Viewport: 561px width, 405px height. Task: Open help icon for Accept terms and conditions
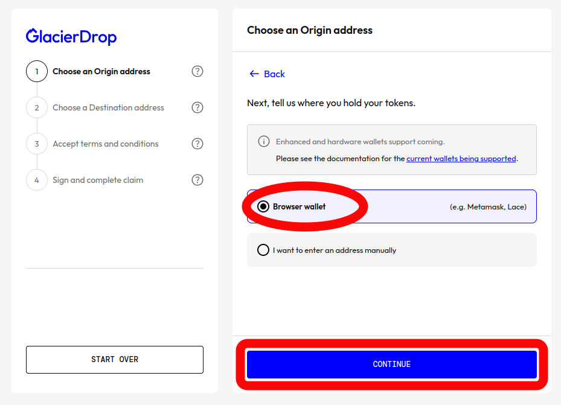click(197, 144)
